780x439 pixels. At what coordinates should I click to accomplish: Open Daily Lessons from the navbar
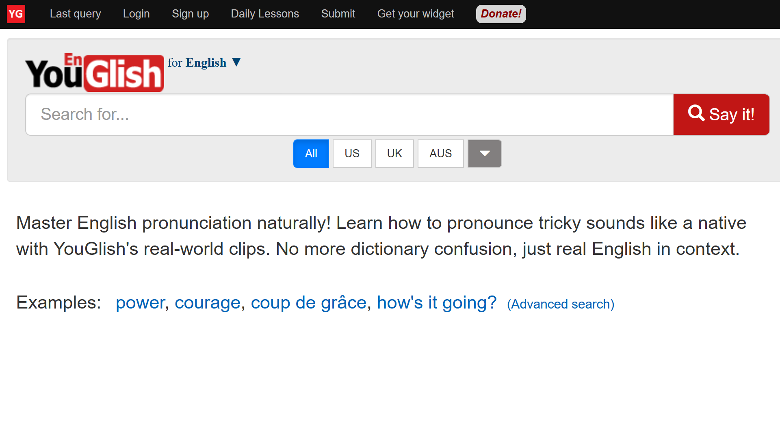point(265,14)
